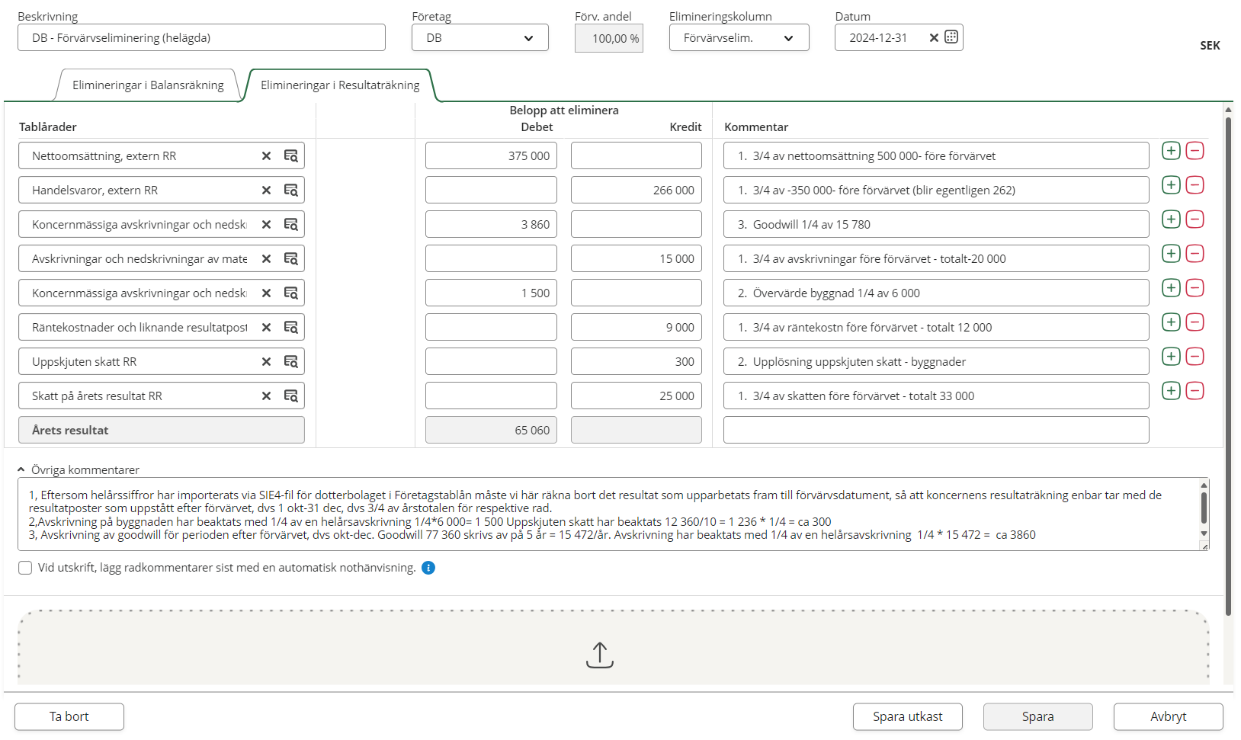Switch to Elimineringar i Balansräkning tab
Viewport: 1241px width, 740px height.
(148, 85)
